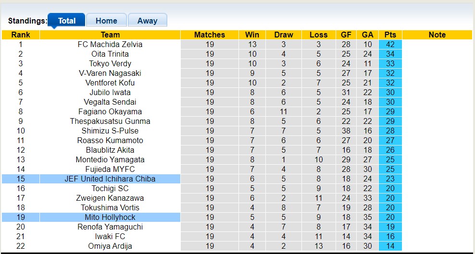Click highlighted Mito Hollyhock team
475x254 pixels.
pos(110,217)
